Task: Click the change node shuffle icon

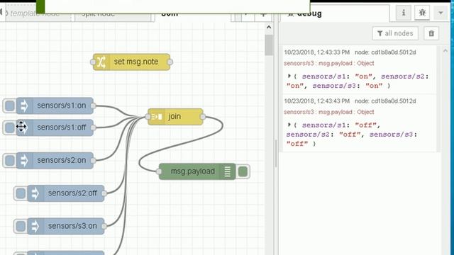Action: pos(101,62)
